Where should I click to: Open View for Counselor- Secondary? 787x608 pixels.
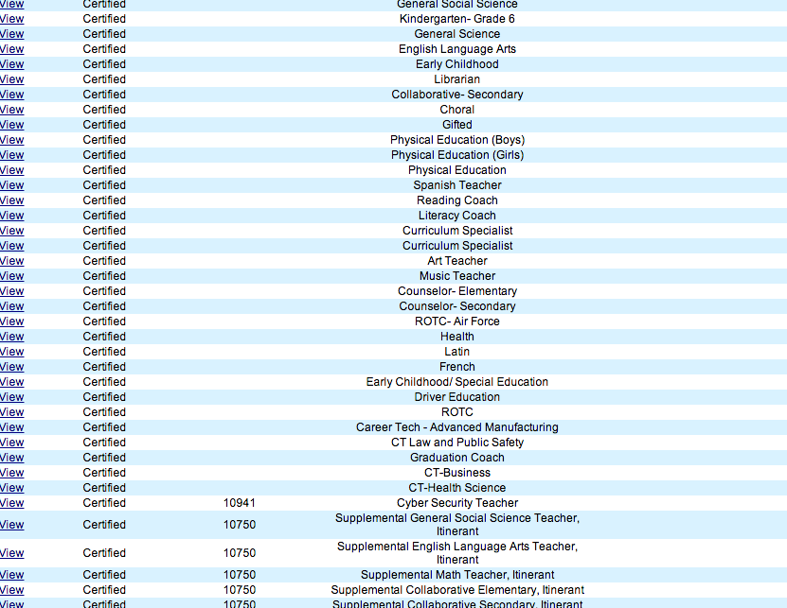11,306
